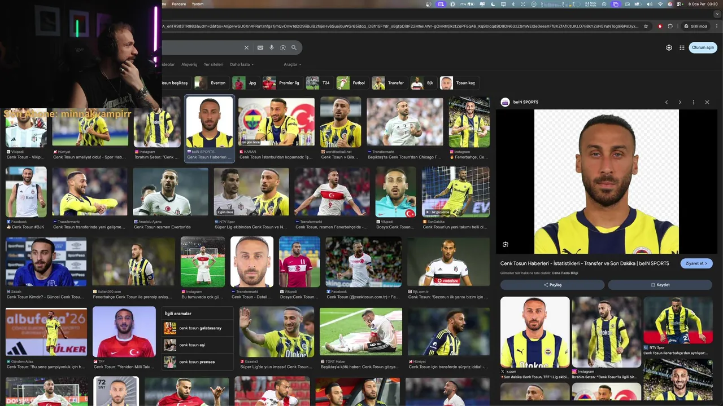Open the on-screen keyboard input tool

pos(260,48)
